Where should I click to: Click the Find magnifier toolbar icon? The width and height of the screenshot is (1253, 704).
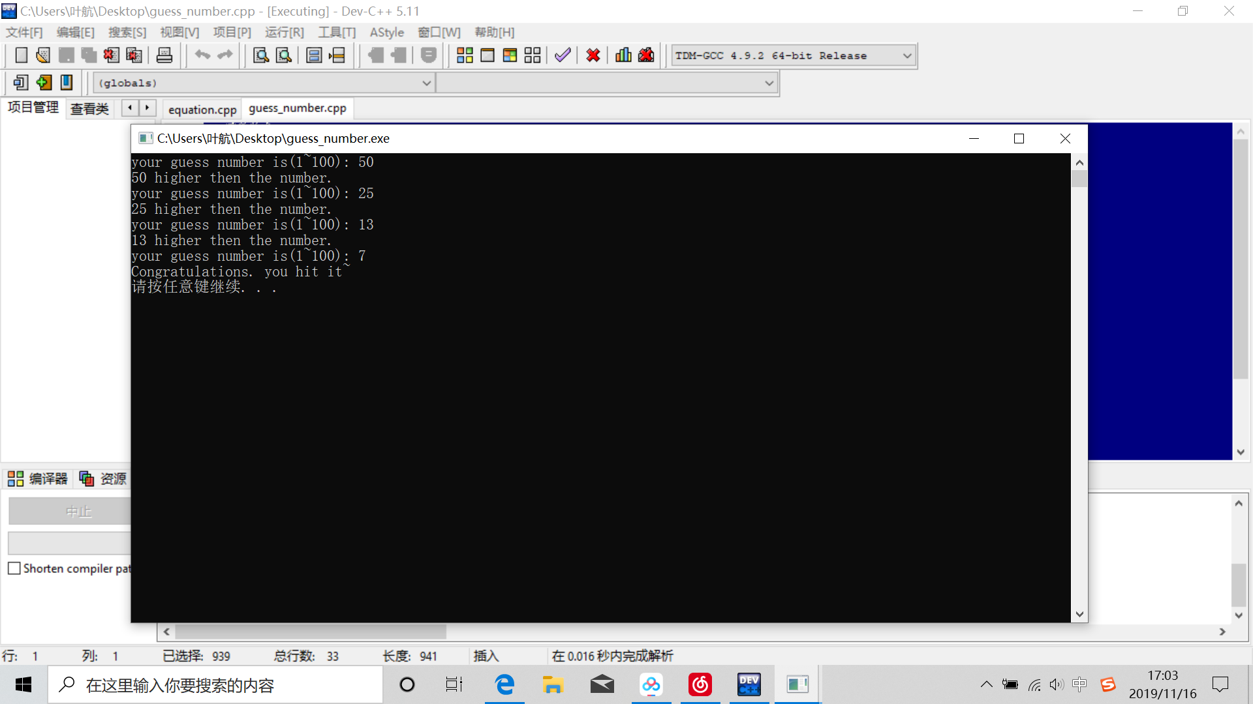261,55
